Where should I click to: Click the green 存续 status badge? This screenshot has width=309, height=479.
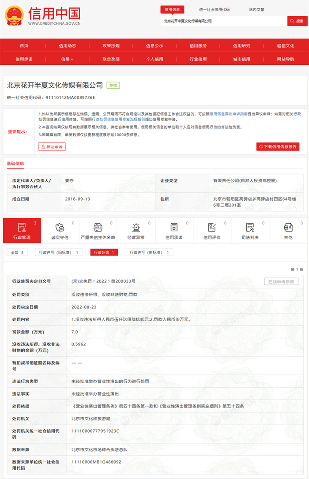coord(113,85)
